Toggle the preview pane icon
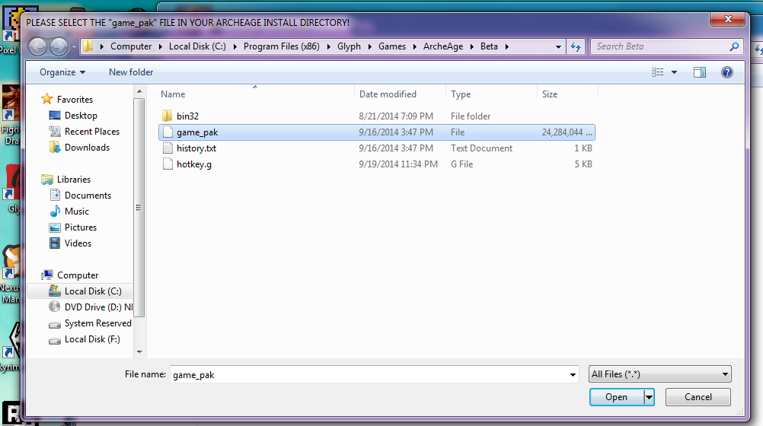The width and height of the screenshot is (763, 426). coord(700,72)
